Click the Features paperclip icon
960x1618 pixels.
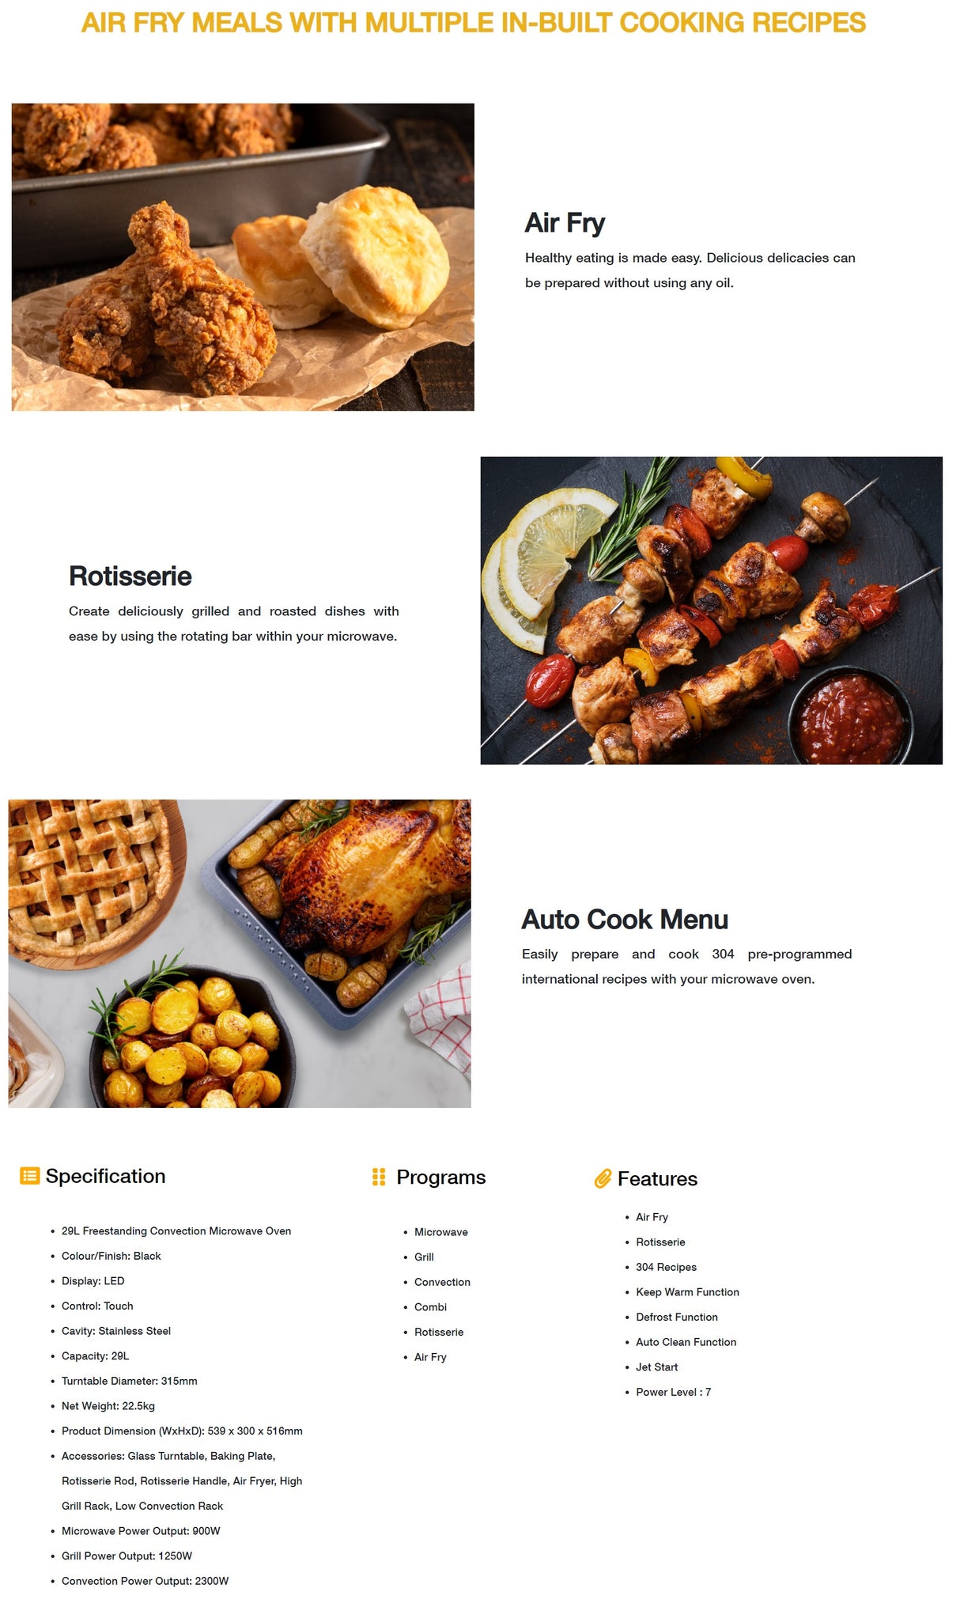coord(603,1178)
